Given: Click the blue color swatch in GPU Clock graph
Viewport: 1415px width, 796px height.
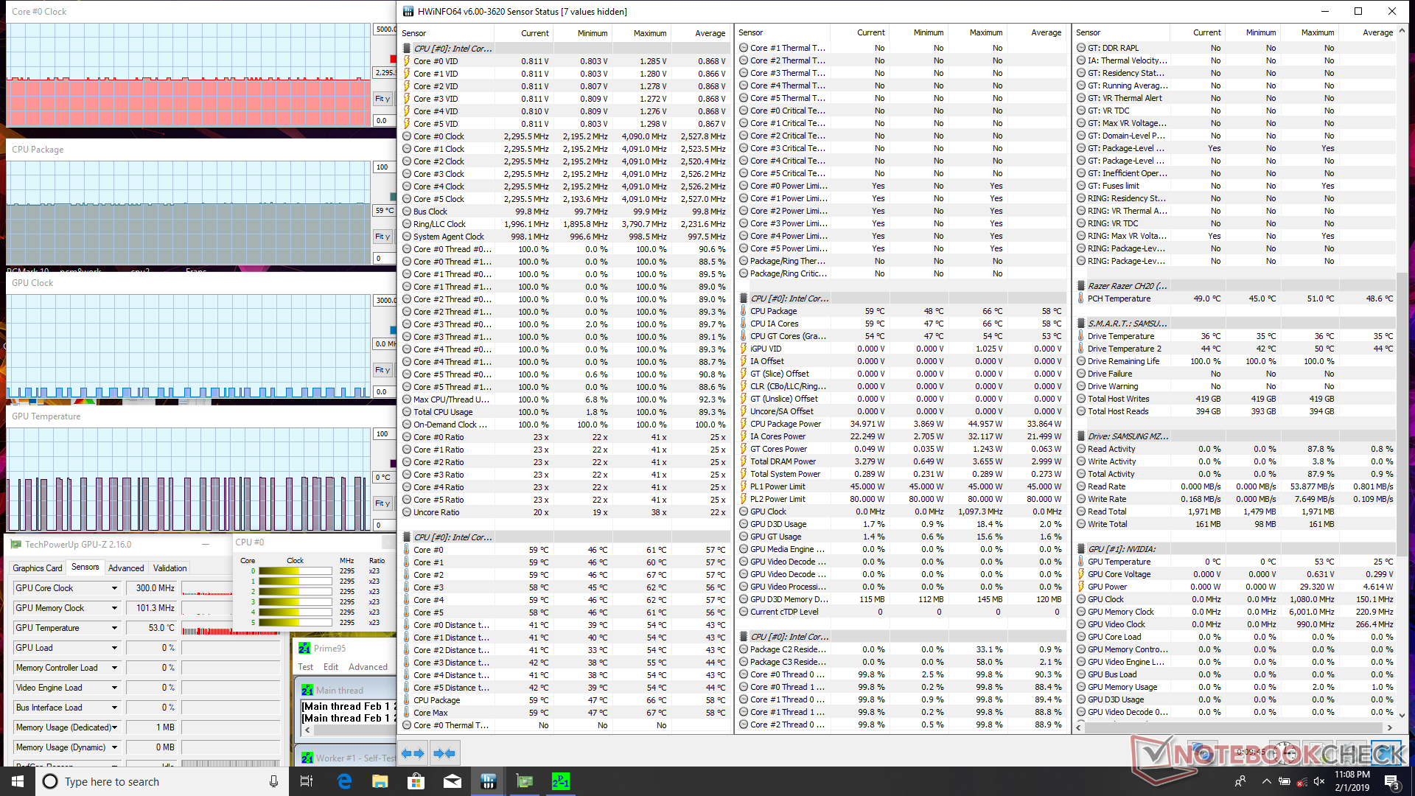Looking at the screenshot, I should coord(393,330).
